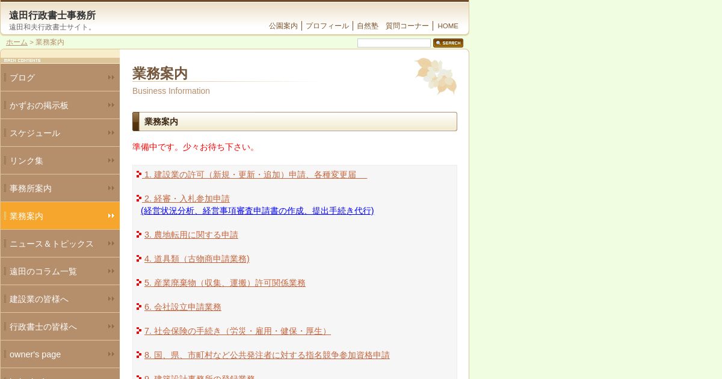The height and width of the screenshot is (379, 722).
Task: Open link 5. 産業廃棄物許可関係業務
Action: coord(225,283)
